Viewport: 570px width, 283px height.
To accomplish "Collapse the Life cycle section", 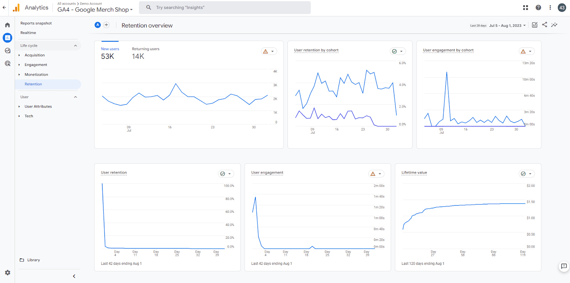I will (x=76, y=46).
